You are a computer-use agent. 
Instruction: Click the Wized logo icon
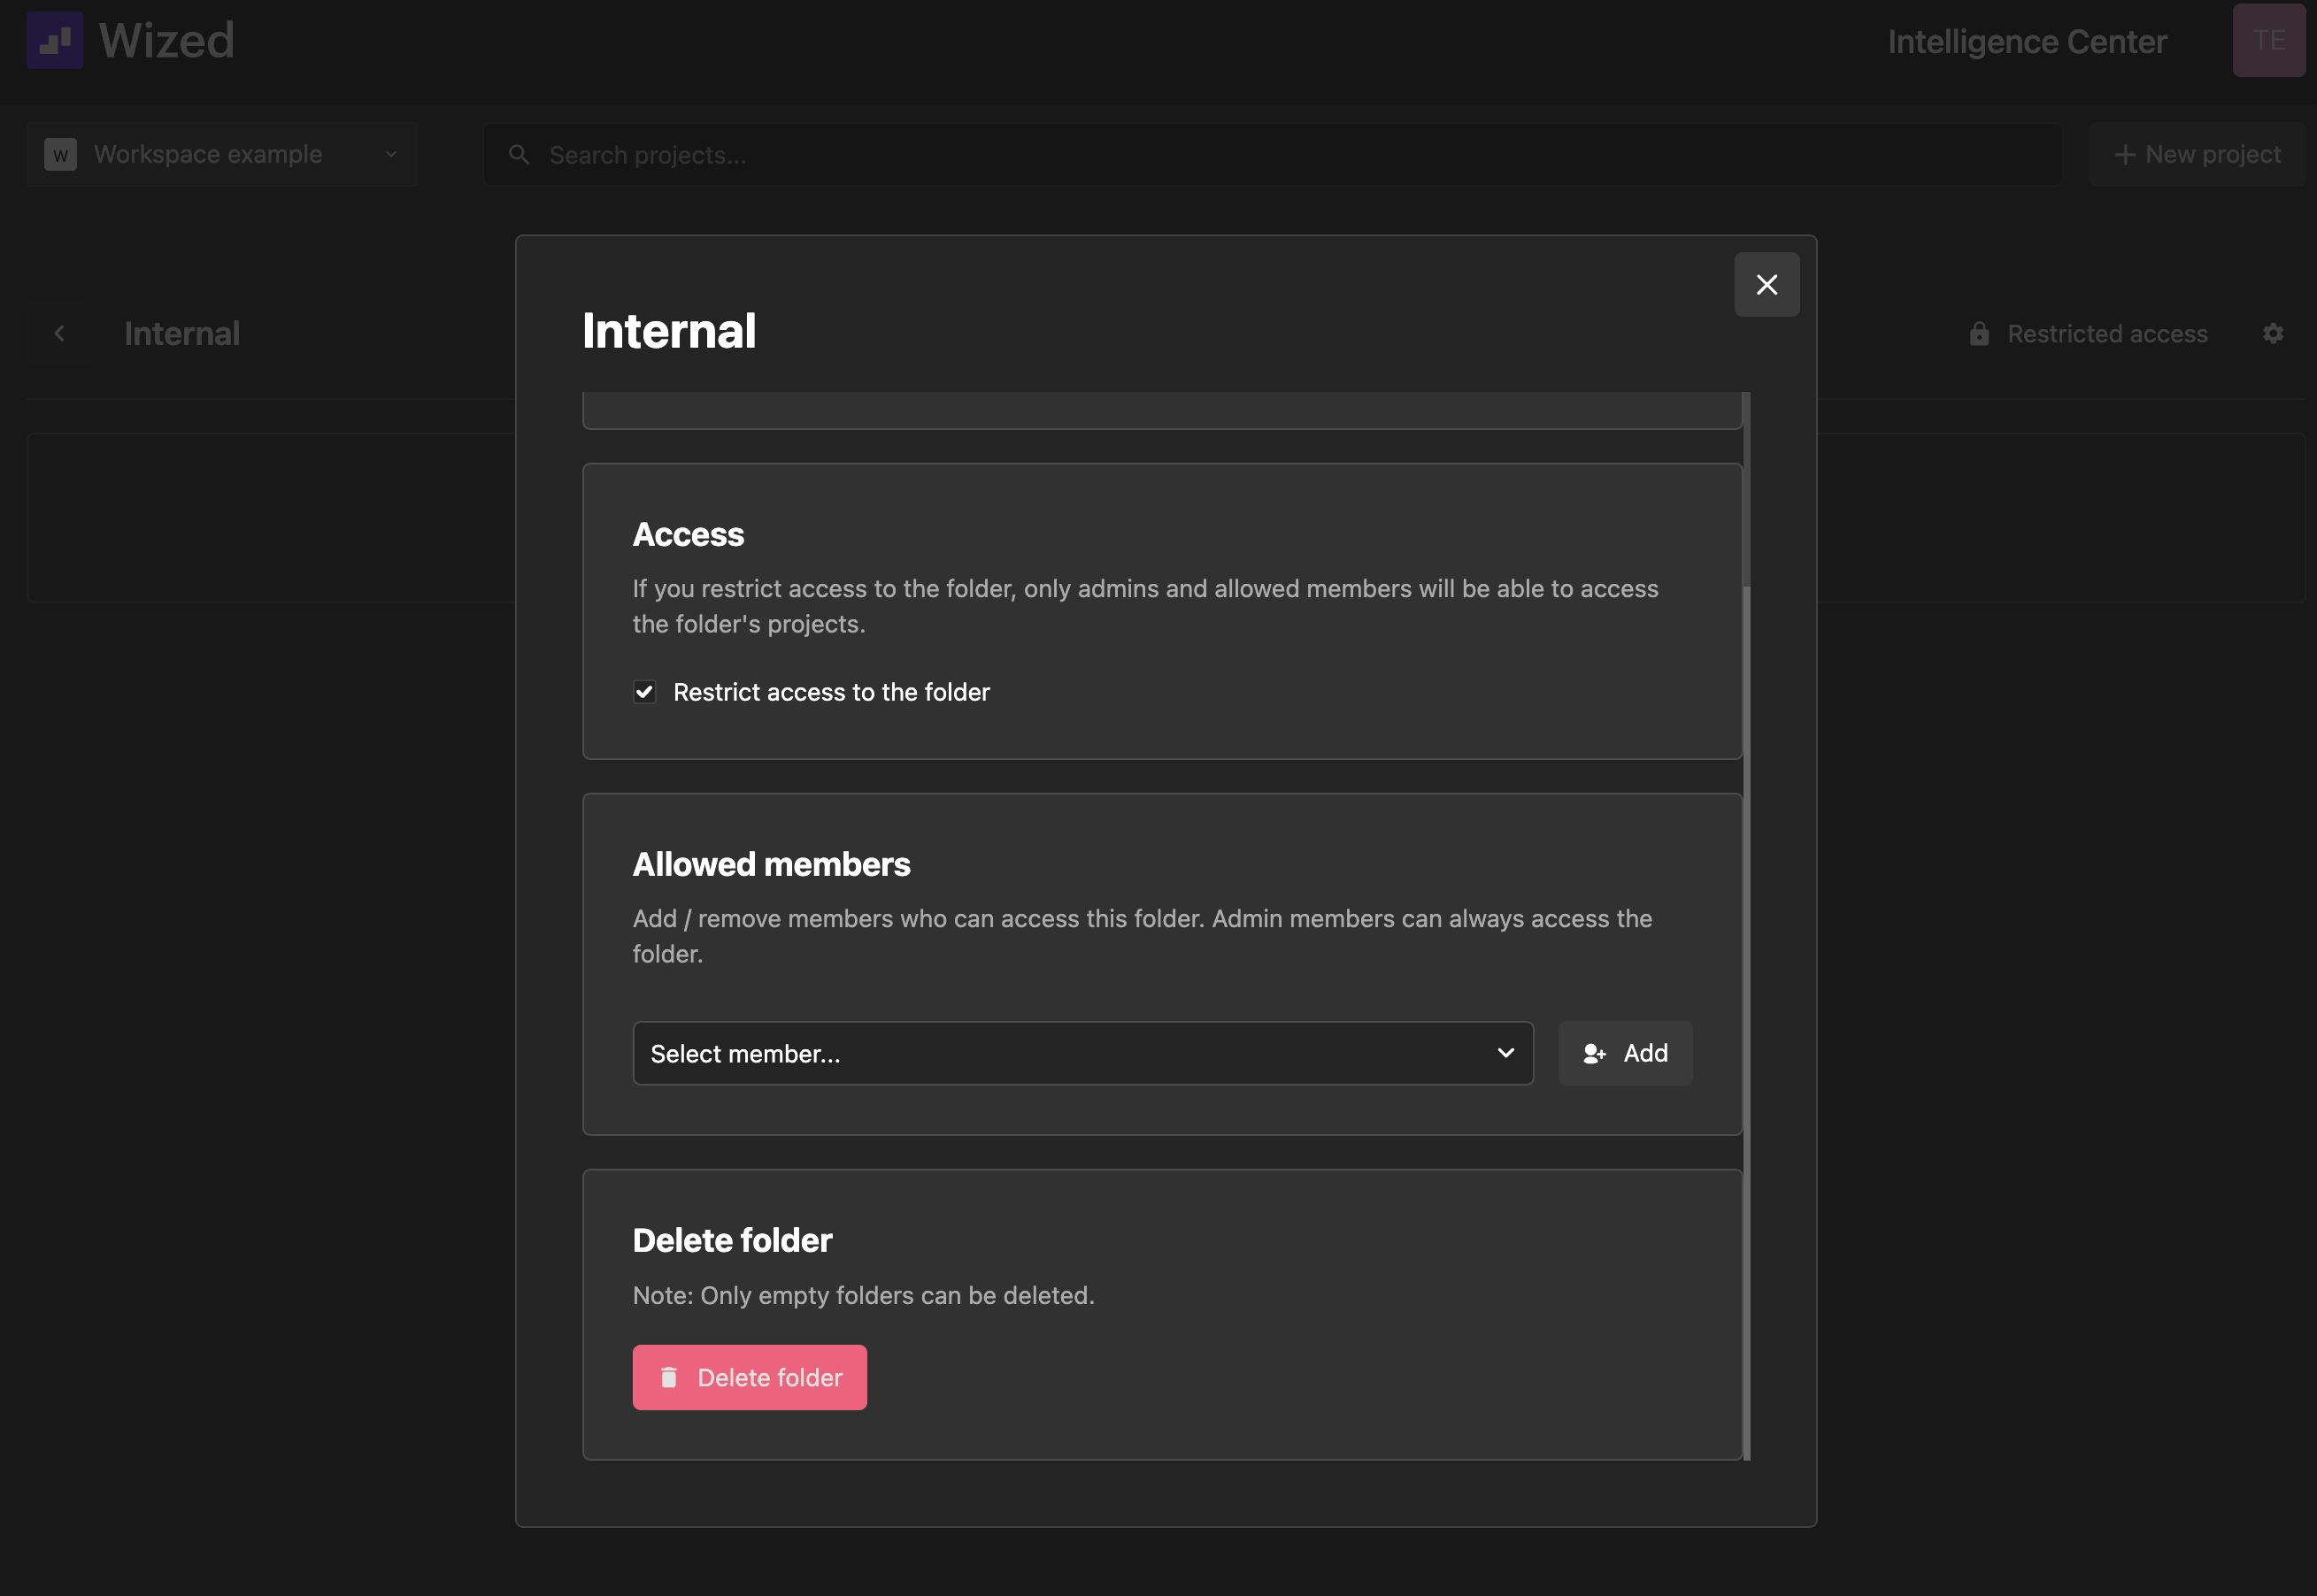point(55,40)
